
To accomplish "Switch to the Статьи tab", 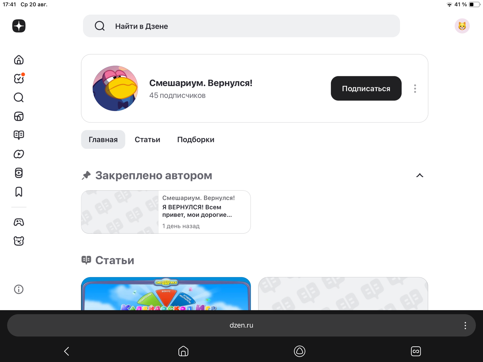I will [147, 140].
